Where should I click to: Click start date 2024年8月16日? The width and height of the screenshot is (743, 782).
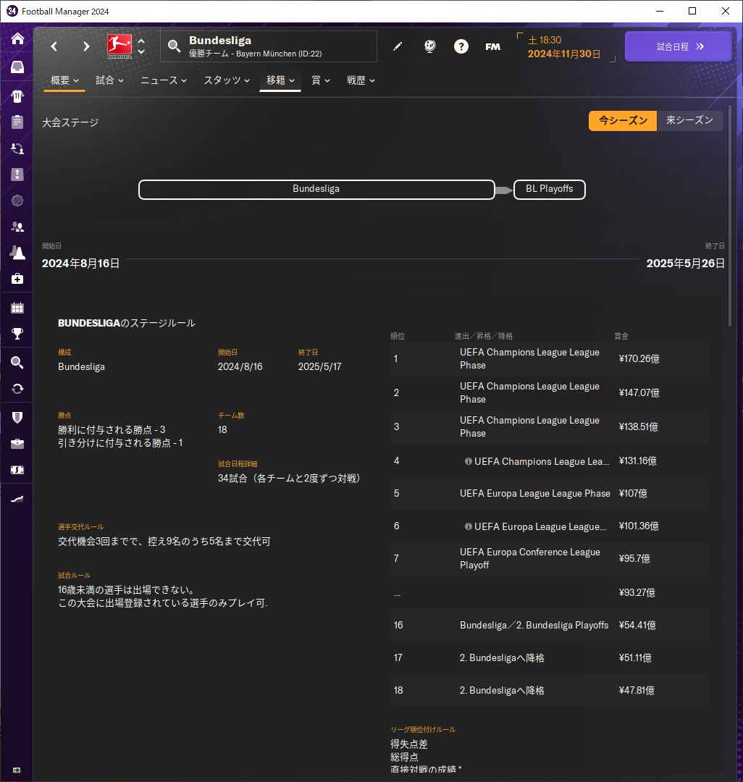click(81, 264)
